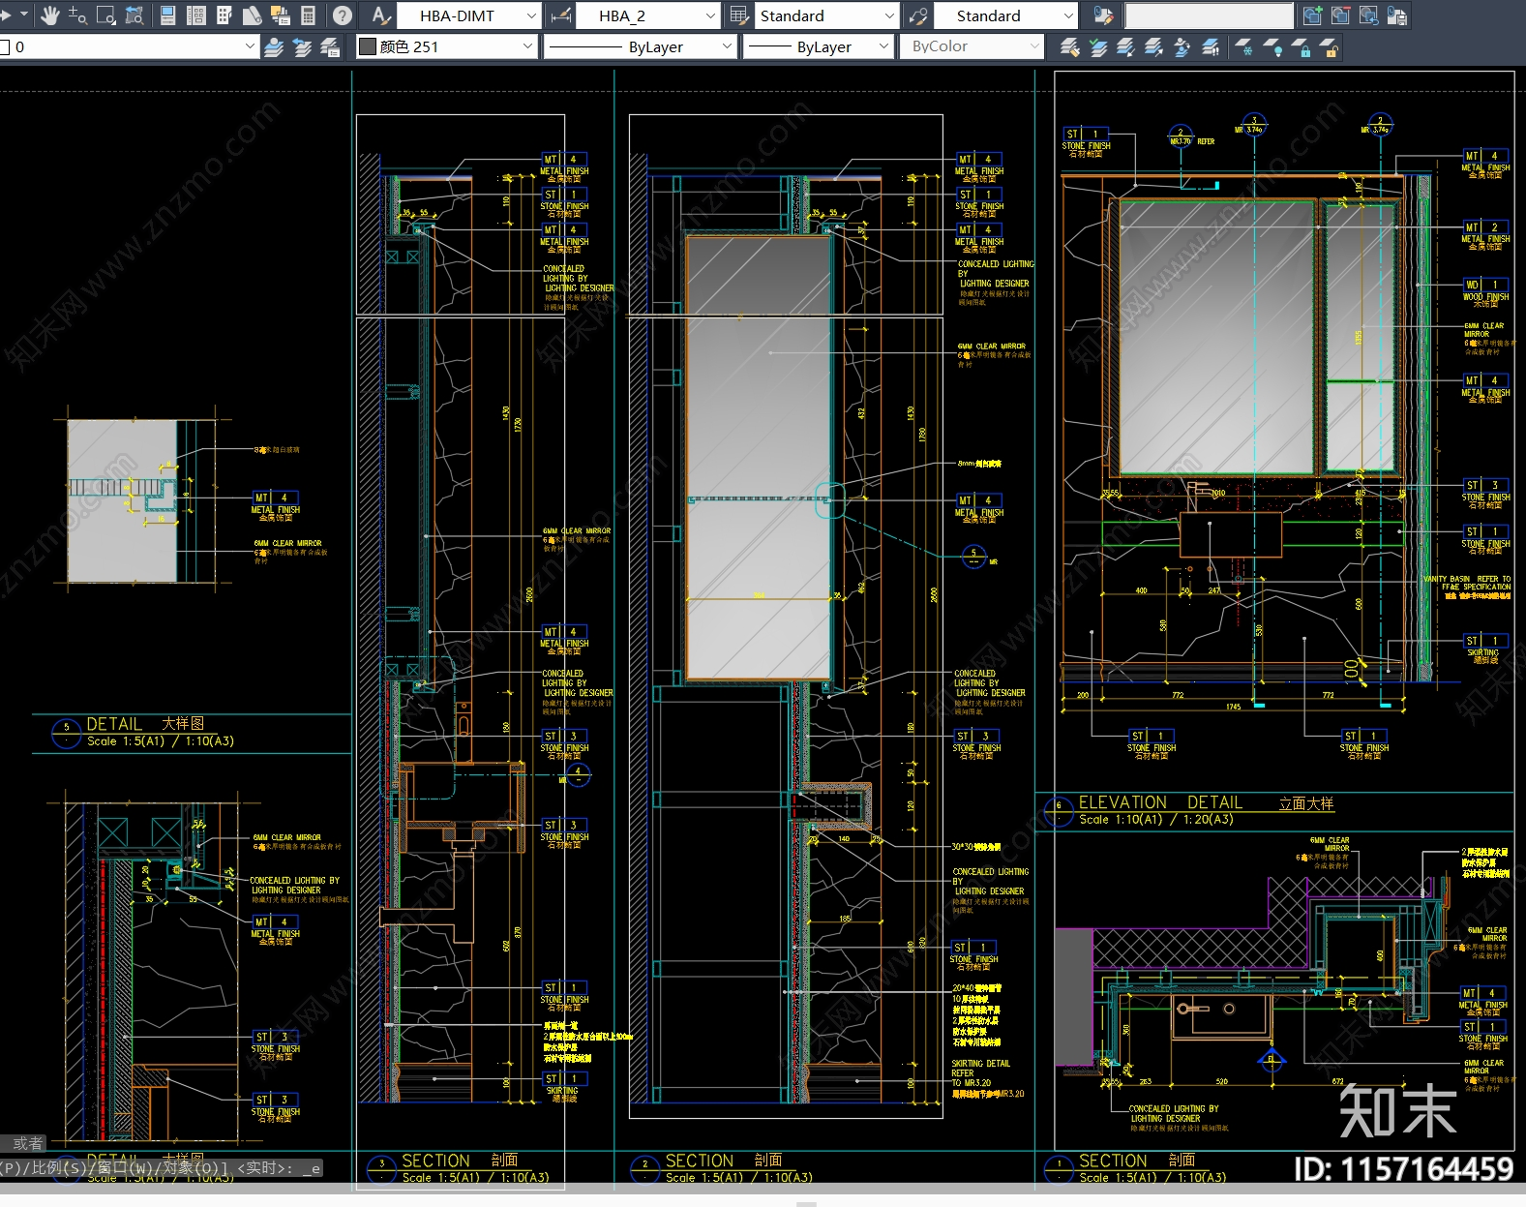Click the Zoom Previous icon
Screen dimensions: 1526x1207
click(x=135, y=15)
